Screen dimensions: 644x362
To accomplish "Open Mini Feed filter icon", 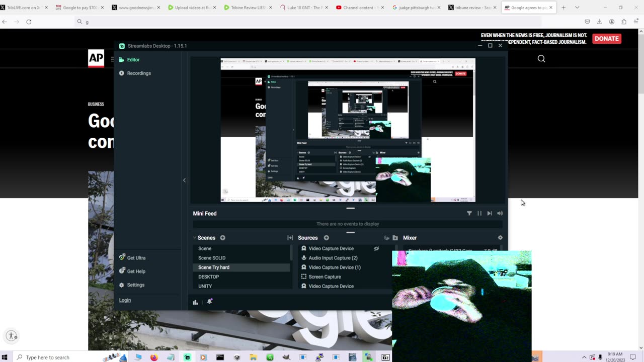I will point(469,213).
